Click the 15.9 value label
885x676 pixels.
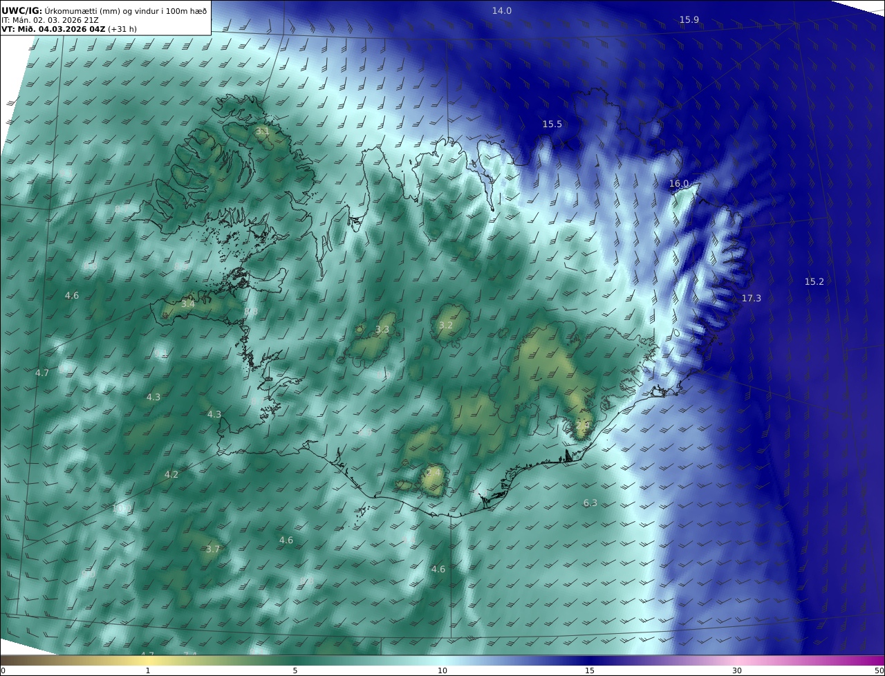coord(689,19)
